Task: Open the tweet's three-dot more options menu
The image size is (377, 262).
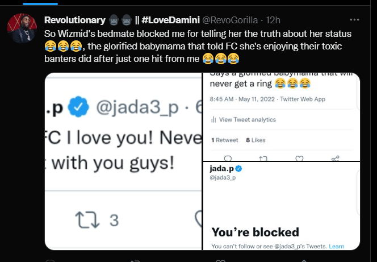Action: [x=354, y=20]
